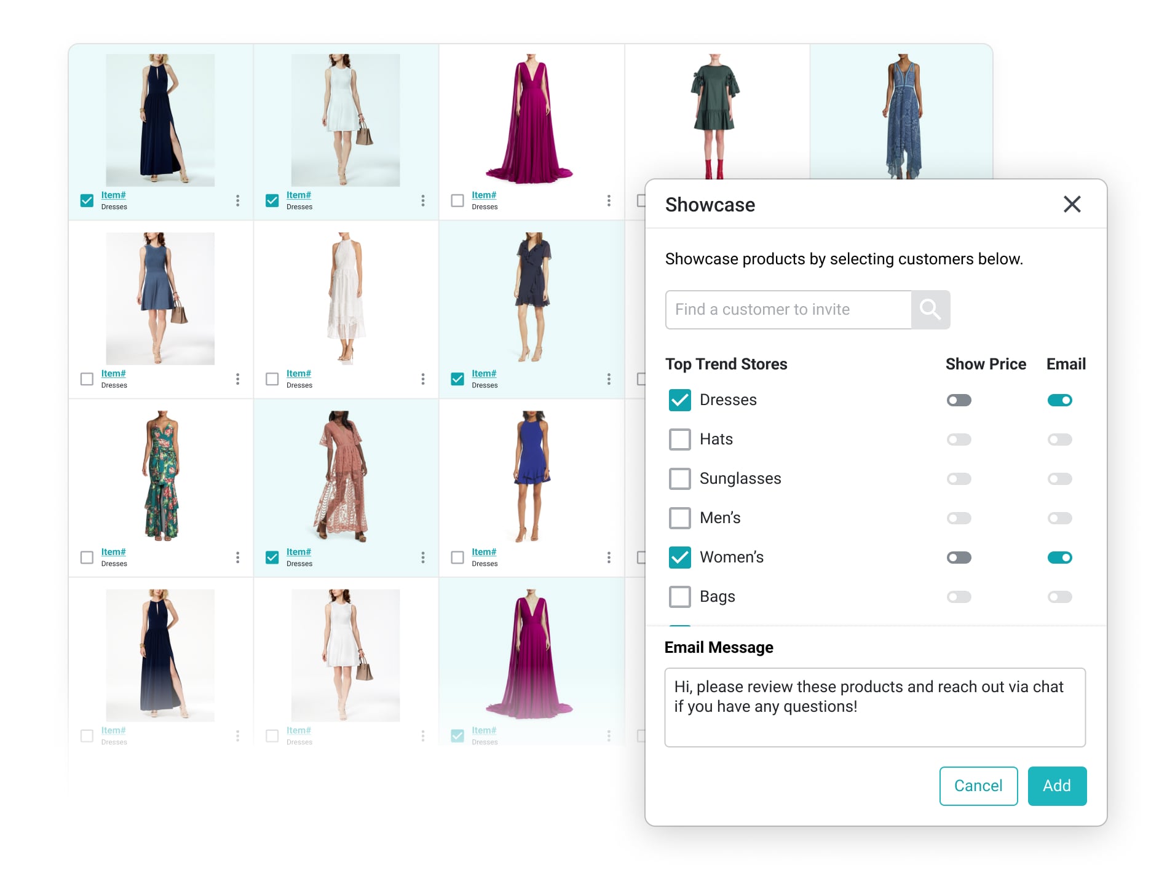Open options menu for royal blue mini dress

609,558
